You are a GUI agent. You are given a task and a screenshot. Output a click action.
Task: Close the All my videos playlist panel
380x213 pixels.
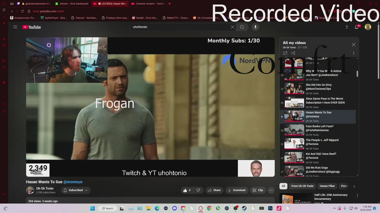coord(354,45)
